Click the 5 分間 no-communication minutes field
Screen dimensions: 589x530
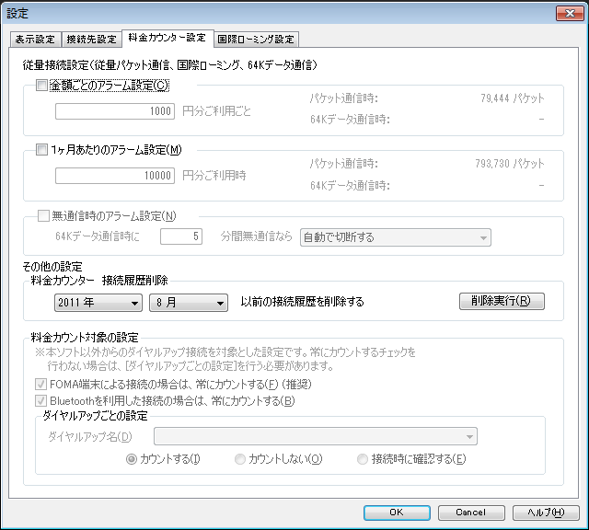(181, 237)
